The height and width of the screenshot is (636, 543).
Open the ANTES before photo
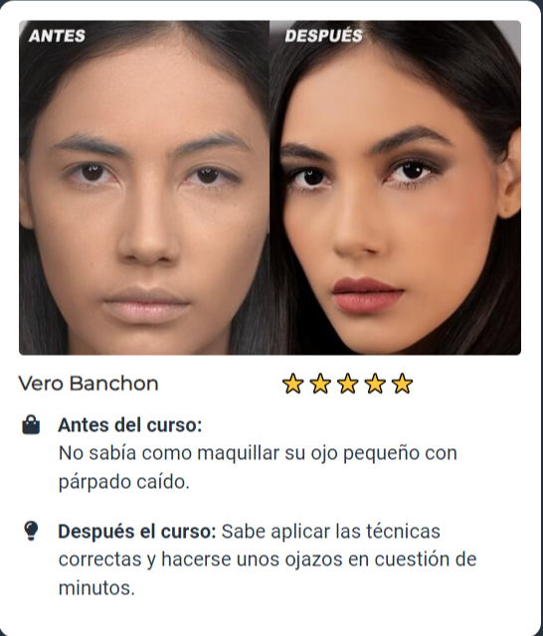(x=144, y=188)
